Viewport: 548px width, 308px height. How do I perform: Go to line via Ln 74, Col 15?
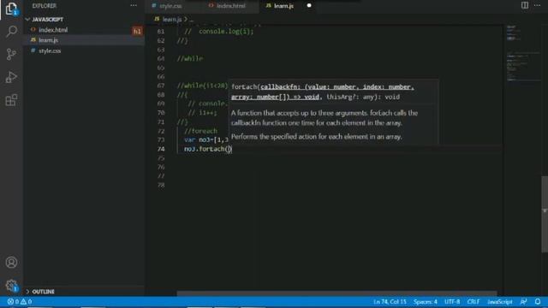[390, 301]
